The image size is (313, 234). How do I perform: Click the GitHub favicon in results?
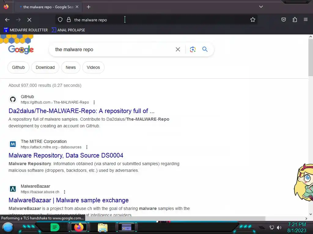click(x=13, y=99)
